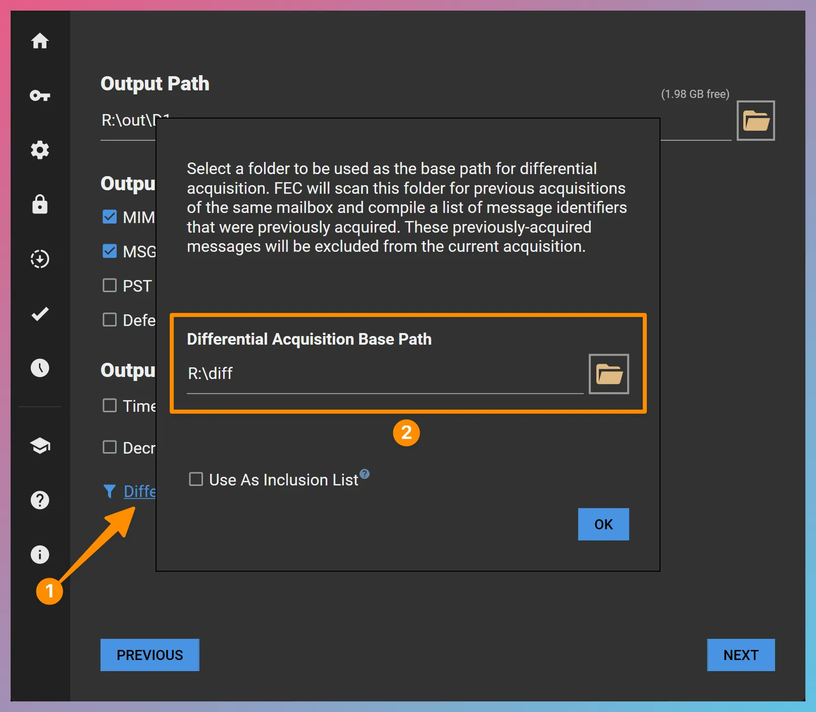Browse for Differential Acquisition Base Path folder

point(608,374)
